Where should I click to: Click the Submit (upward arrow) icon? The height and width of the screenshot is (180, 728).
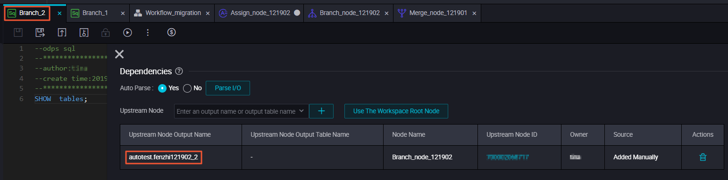click(x=62, y=32)
